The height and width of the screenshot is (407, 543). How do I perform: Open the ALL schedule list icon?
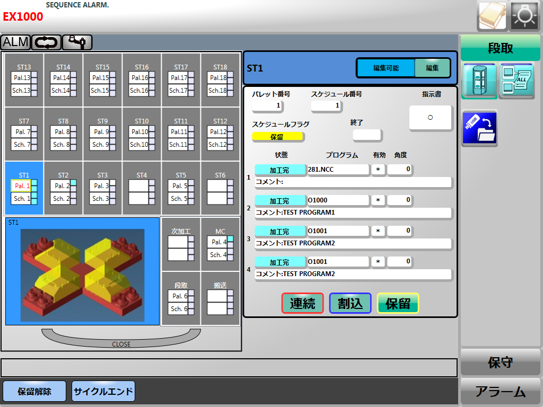516,81
